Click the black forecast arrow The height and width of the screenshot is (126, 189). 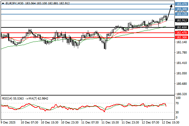point(170,11)
